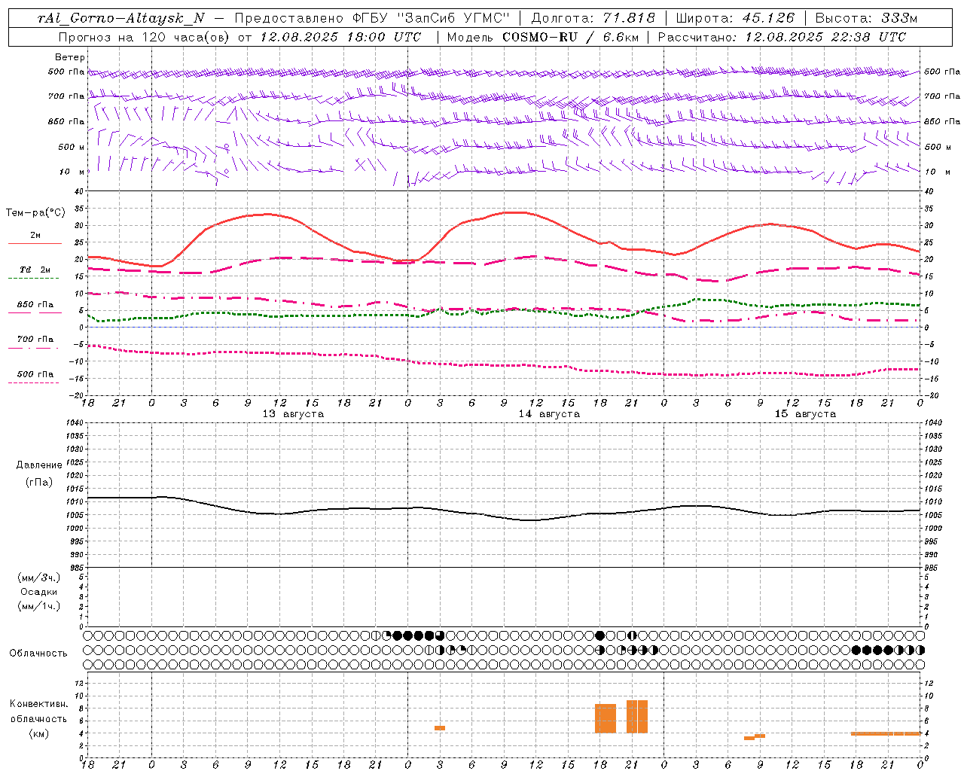The height and width of the screenshot is (771, 964).
Task: Click the magenta dash-dot swatch under "700 гПа" legend
Action: (35, 348)
